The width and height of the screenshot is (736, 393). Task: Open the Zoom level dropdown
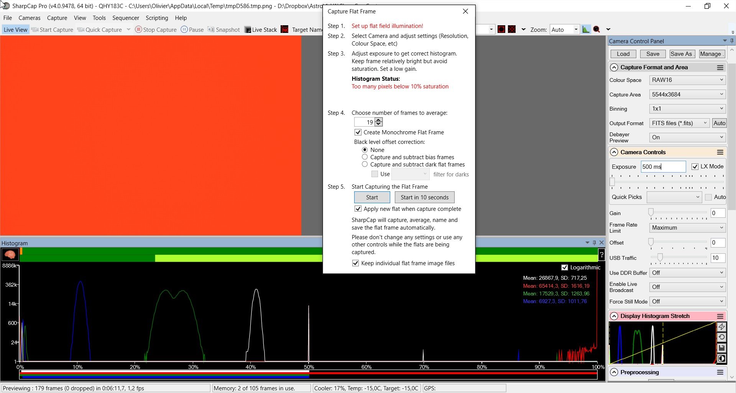pyautogui.click(x=564, y=29)
